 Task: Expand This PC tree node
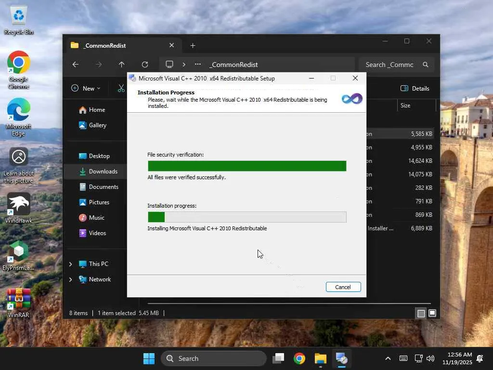pos(71,264)
